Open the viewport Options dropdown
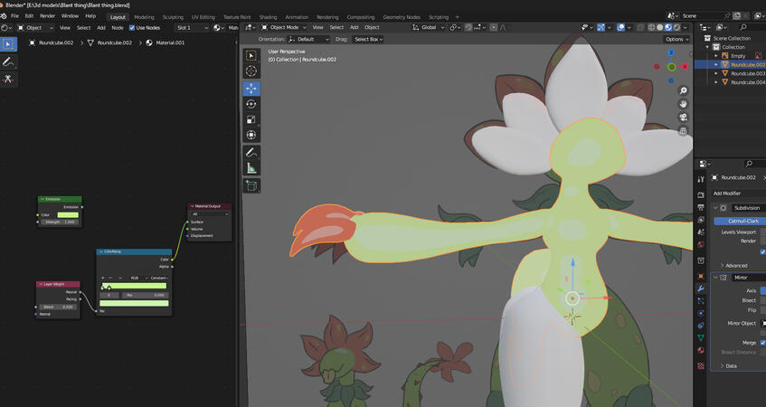The height and width of the screenshot is (407, 766). (676, 39)
